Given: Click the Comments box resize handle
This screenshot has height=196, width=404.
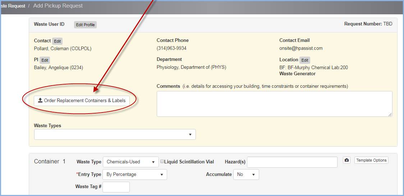Looking at the screenshot, I should pyautogui.click(x=390, y=114).
